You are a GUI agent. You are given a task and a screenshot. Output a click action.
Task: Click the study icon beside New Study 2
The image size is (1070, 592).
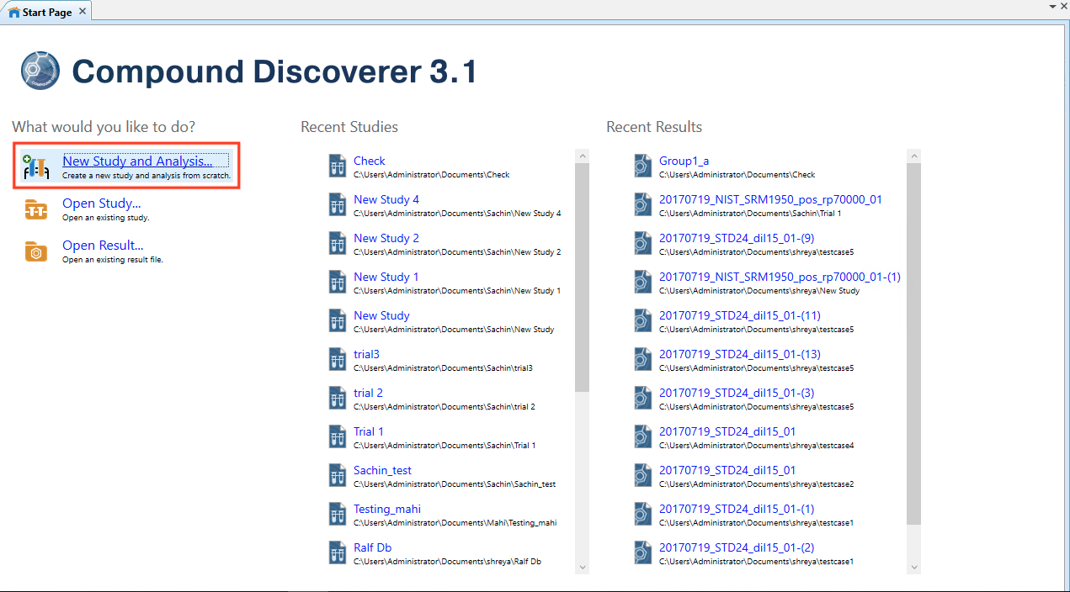[338, 243]
